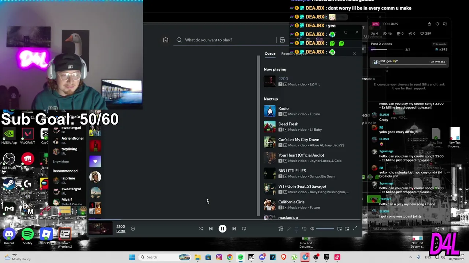Open Instagram from the taskbar
Screen dimensions: 469x263
pos(219,257)
